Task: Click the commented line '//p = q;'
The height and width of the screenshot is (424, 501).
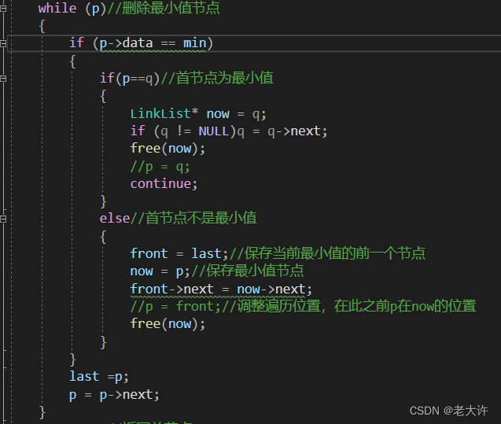Action: [160, 167]
